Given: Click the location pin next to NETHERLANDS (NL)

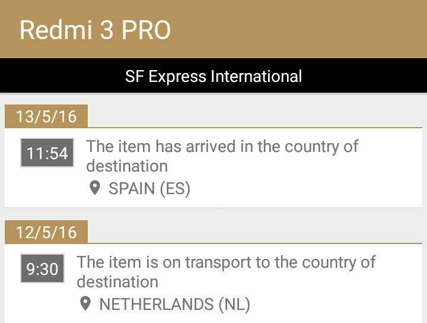Looking at the screenshot, I should [x=85, y=303].
